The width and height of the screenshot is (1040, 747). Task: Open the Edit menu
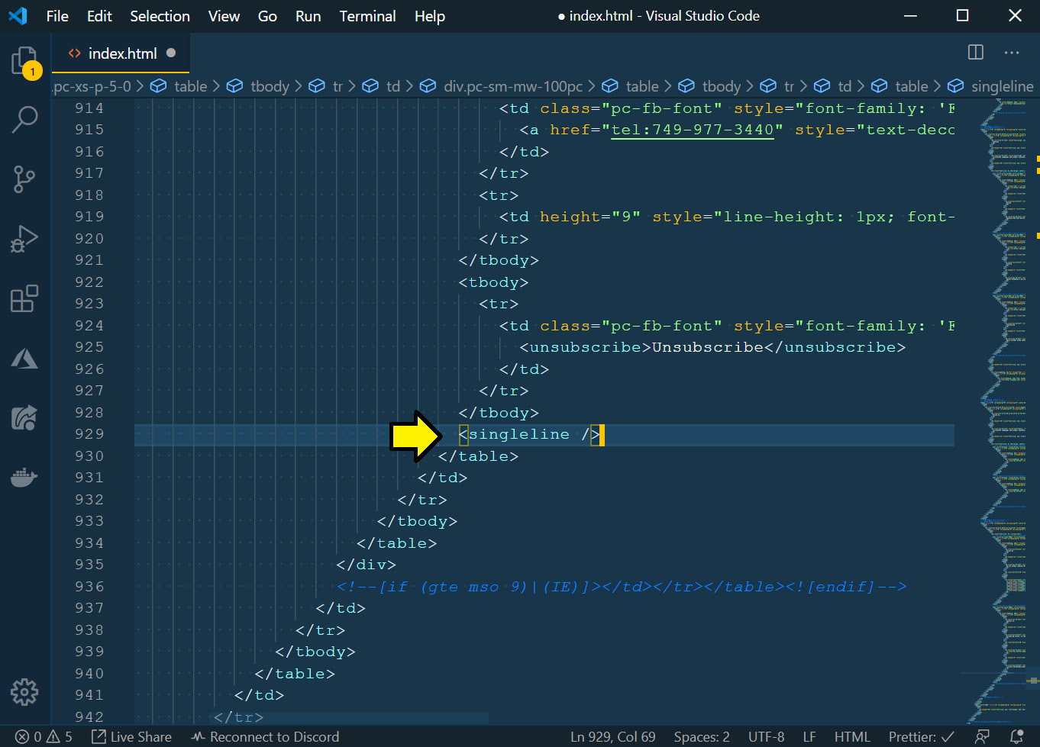click(99, 16)
